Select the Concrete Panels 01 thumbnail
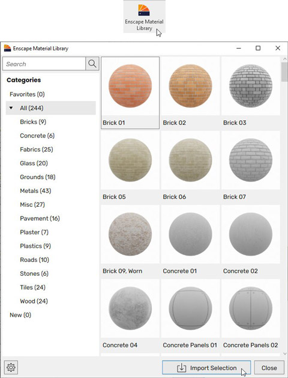The image size is (288, 378). coord(190,316)
